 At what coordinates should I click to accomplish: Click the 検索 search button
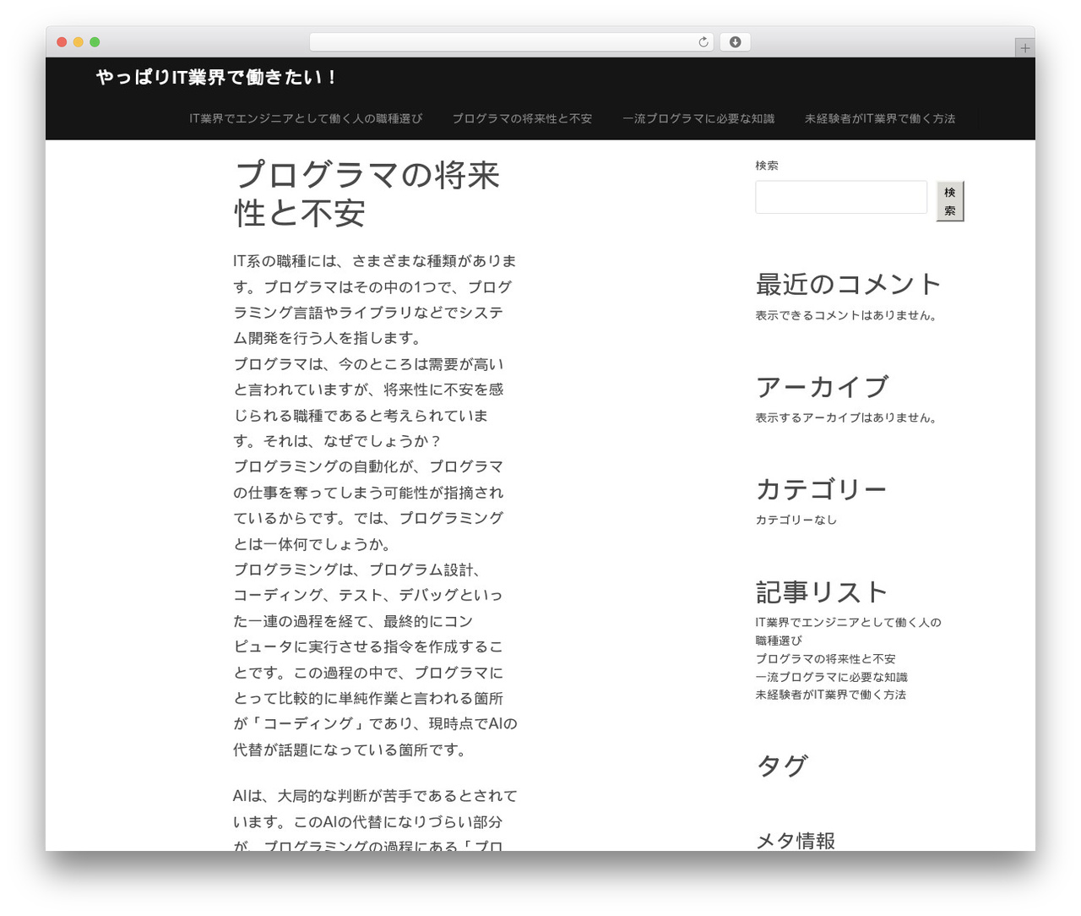coord(950,201)
